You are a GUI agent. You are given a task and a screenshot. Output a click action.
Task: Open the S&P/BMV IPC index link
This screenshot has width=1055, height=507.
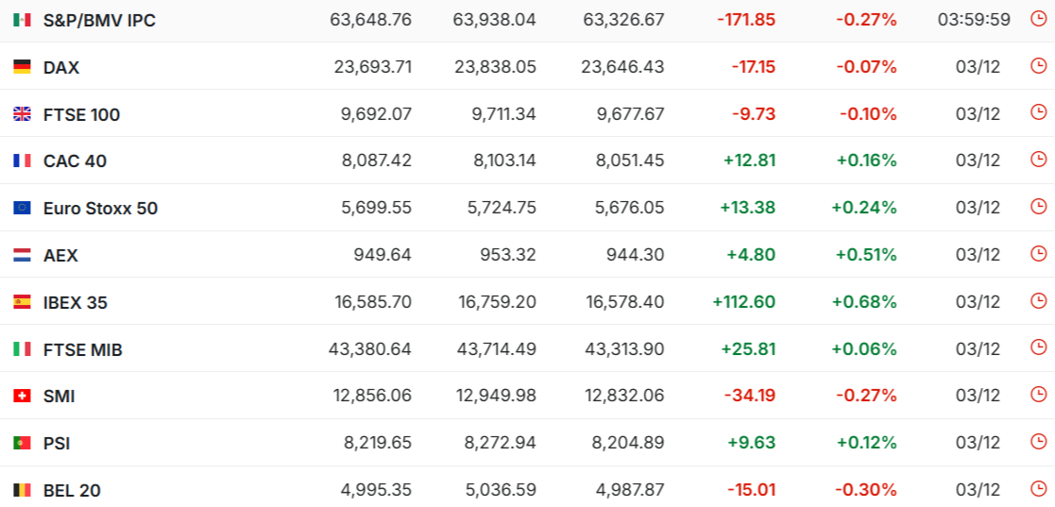(99, 20)
